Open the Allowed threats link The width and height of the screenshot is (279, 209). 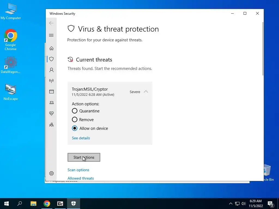click(x=81, y=178)
